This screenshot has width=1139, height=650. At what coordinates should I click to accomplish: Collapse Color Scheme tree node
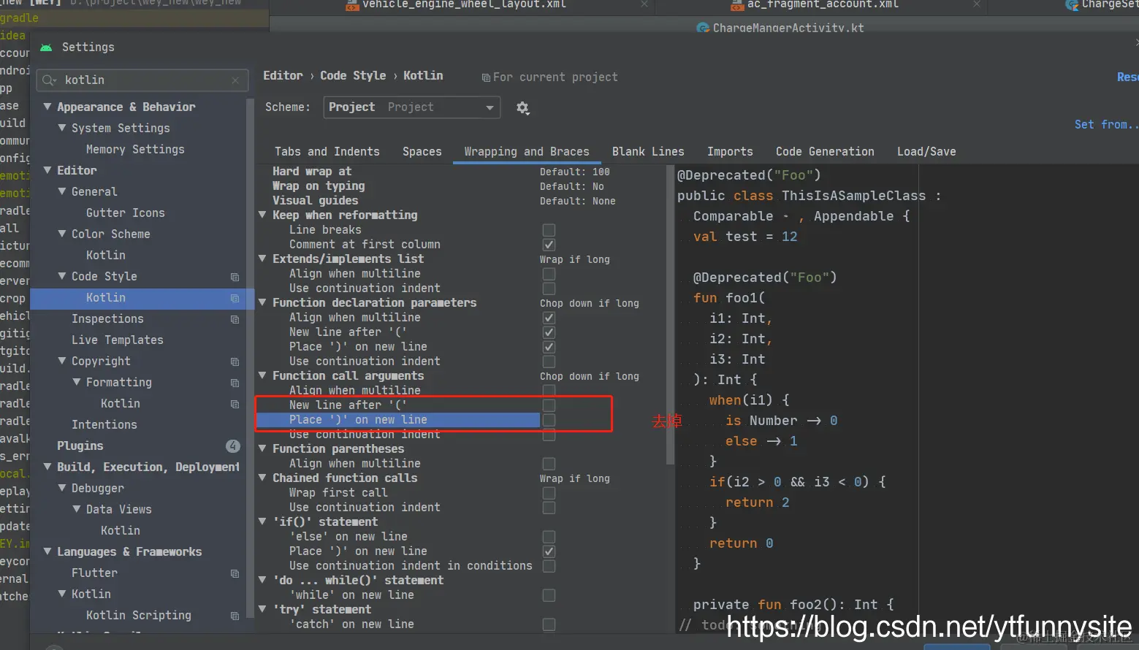tap(62, 234)
